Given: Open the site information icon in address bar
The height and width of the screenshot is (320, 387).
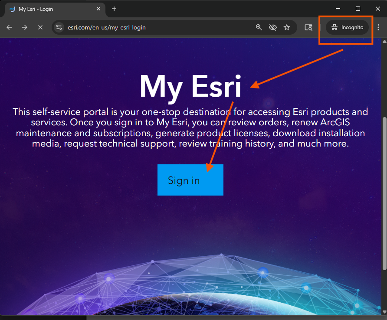Looking at the screenshot, I should [59, 27].
